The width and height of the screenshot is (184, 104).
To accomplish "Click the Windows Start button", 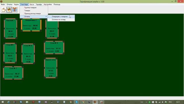I will (x=3, y=102).
